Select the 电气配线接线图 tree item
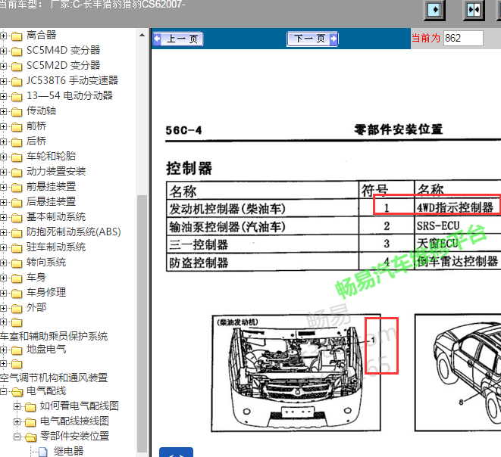The image size is (501, 457). tap(74, 421)
